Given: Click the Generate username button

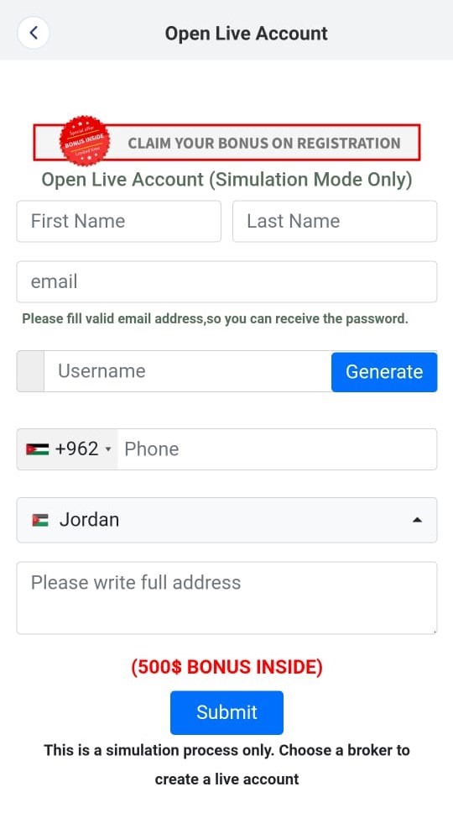Looking at the screenshot, I should click(384, 372).
